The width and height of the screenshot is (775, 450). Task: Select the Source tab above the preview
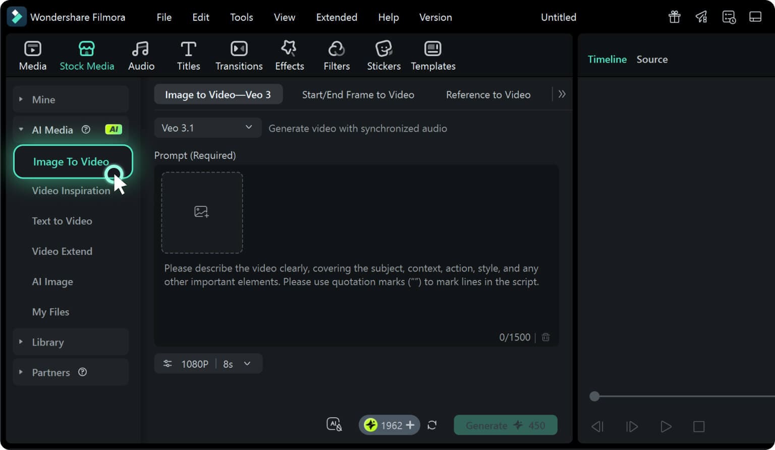(x=652, y=59)
